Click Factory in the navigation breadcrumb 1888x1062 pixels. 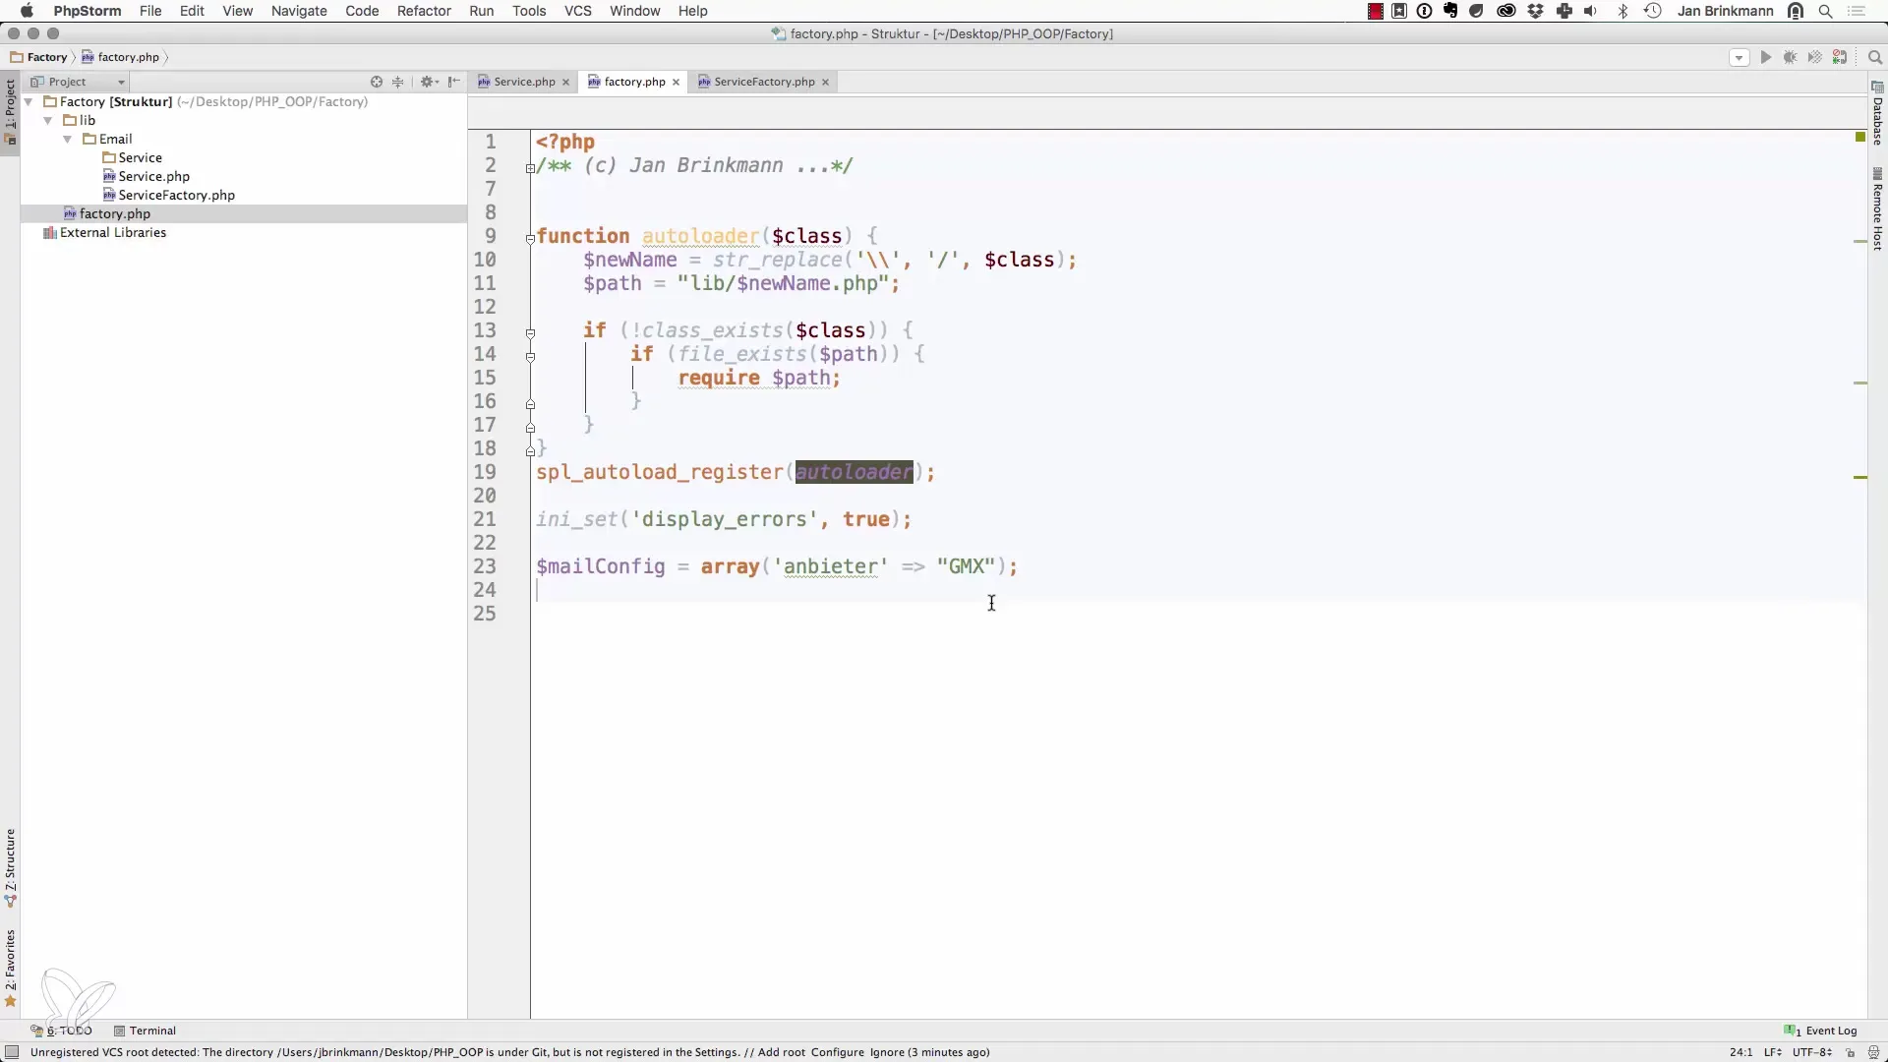pyautogui.click(x=39, y=57)
